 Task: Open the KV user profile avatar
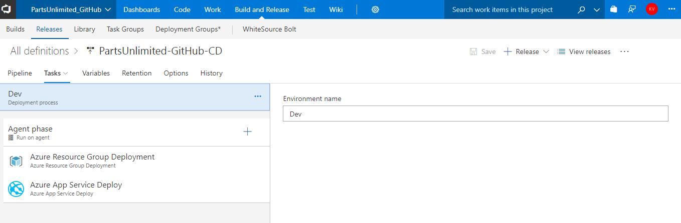(651, 9)
